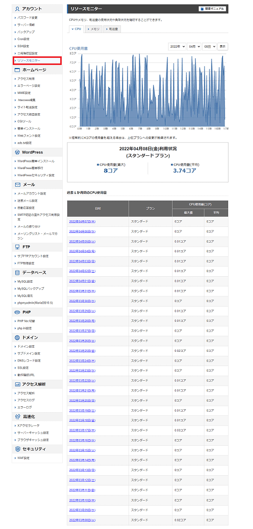Open the 2022年04月07日(木) date link
The height and width of the screenshot is (529, 253).
82,222
